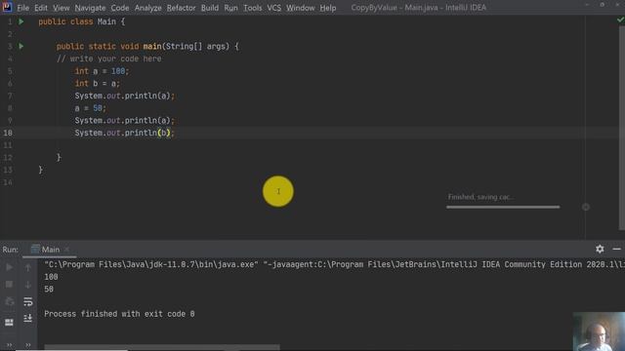This screenshot has height=351, width=625.
Task: Click 'public class Main {' declaration
Action: pos(82,21)
